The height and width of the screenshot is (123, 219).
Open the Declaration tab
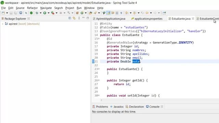click(x=135, y=107)
